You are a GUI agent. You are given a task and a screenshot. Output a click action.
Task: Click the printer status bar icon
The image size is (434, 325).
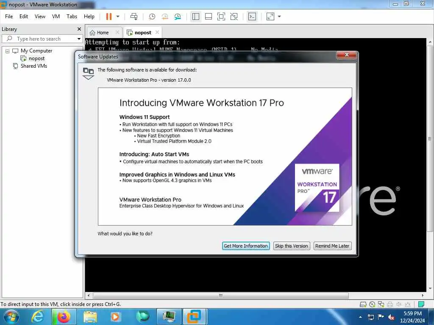(x=390, y=304)
